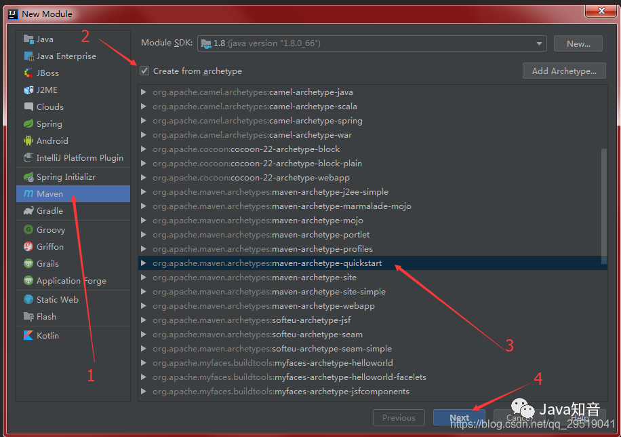Select maven-archetype-site-simple row

(372, 292)
